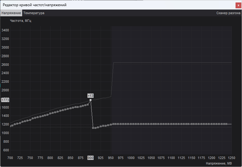Click the 825 voltage axis value

pyautogui.click(x=60, y=158)
